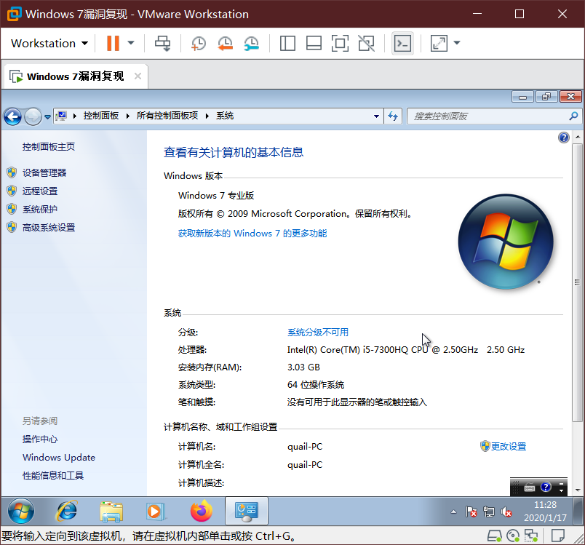Select the Windows 7漏洞复现 tab
The height and width of the screenshot is (545, 585).
tap(75, 76)
